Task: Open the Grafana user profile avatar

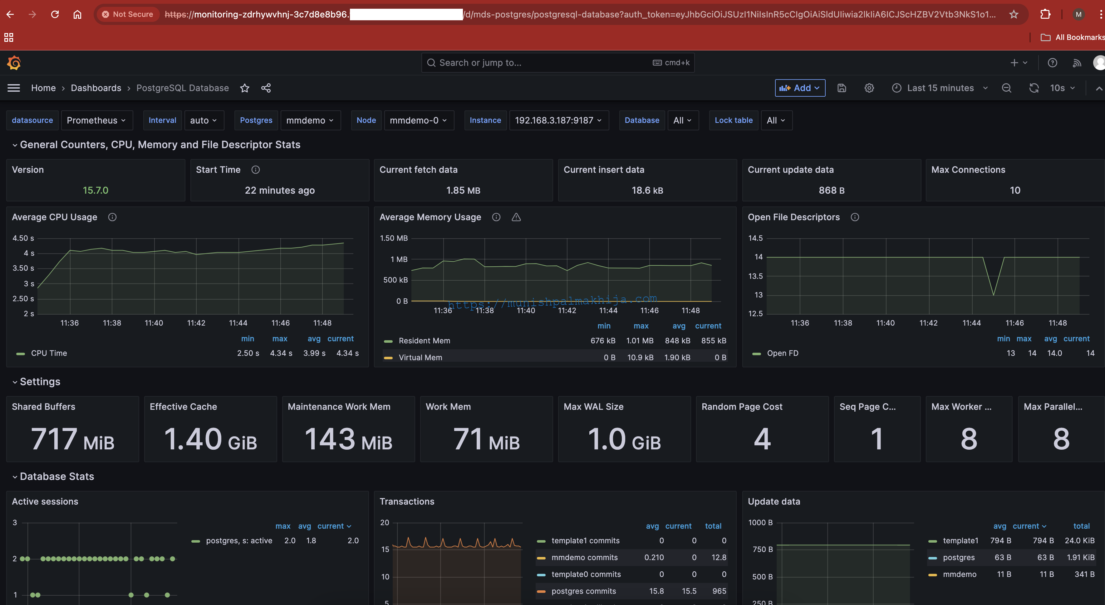Action: (x=1099, y=63)
